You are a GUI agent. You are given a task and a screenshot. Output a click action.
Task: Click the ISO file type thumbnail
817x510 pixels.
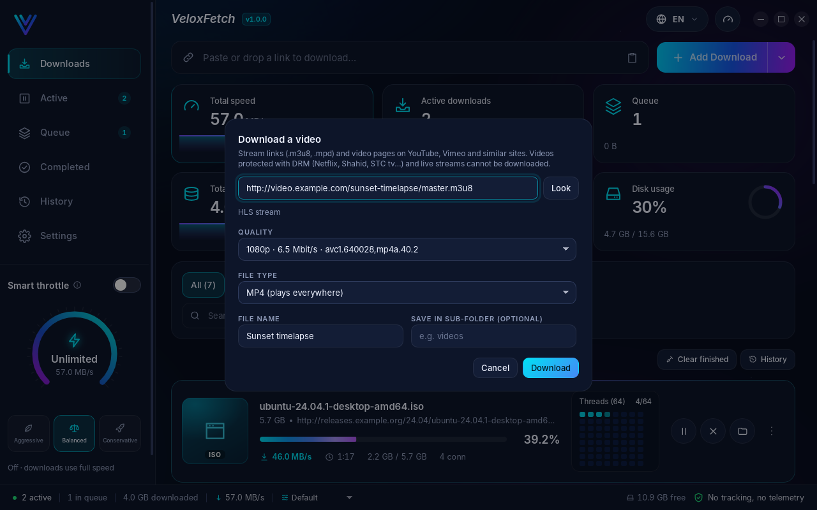215,431
